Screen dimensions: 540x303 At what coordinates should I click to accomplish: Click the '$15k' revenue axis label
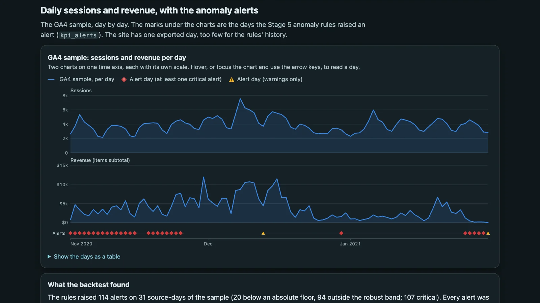62,166
